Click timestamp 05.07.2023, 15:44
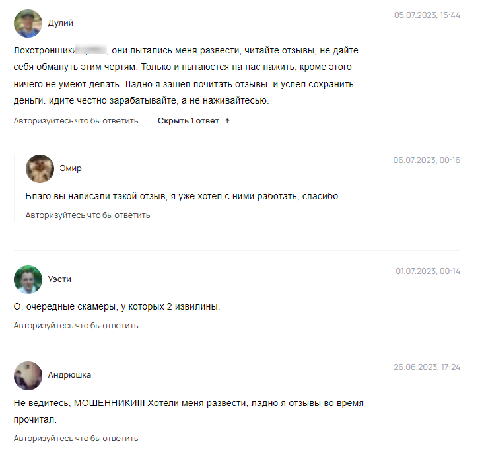The image size is (482, 457). [x=427, y=15]
